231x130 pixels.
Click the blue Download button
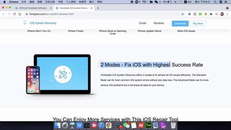[x=180, y=23]
